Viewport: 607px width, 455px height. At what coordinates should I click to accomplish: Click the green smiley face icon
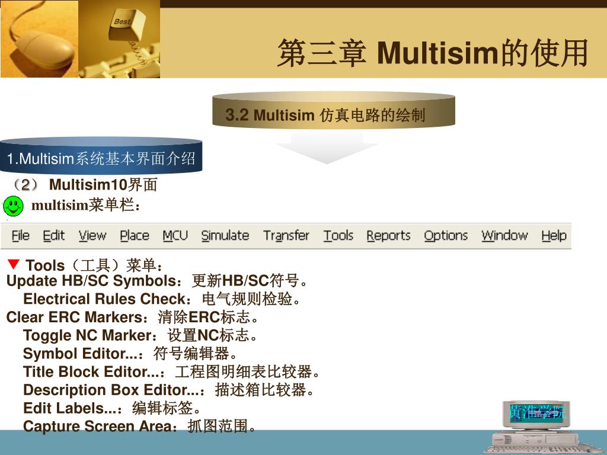pyautogui.click(x=14, y=206)
